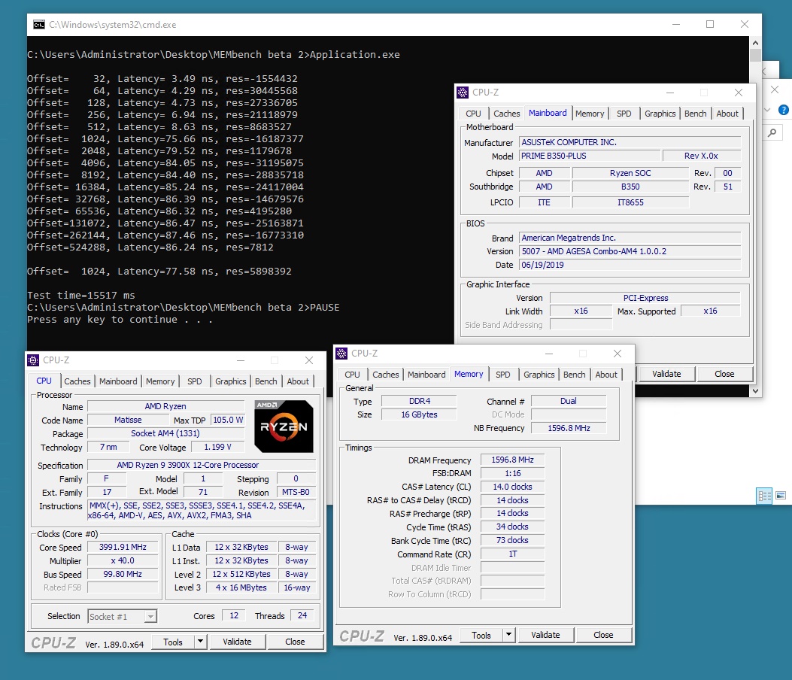Click Tools button in CPU window
The image size is (792, 680).
[173, 642]
